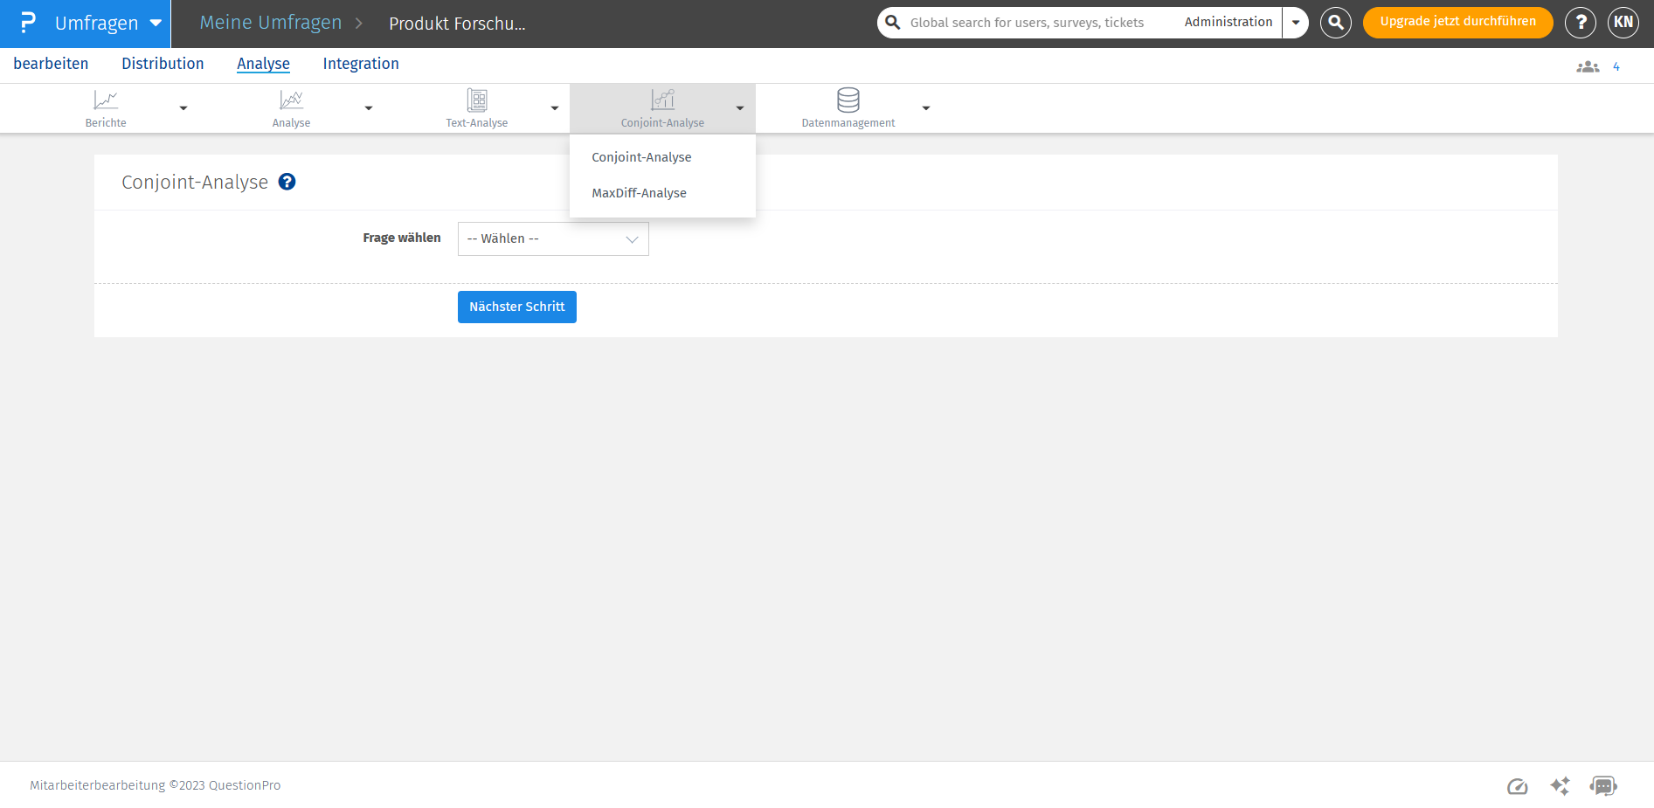Click the team members icon
The image size is (1654, 808).
[x=1588, y=66]
